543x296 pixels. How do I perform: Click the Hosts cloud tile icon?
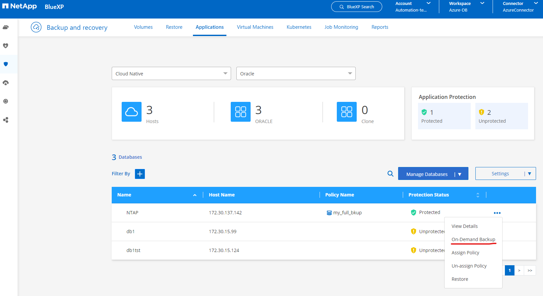(x=132, y=112)
